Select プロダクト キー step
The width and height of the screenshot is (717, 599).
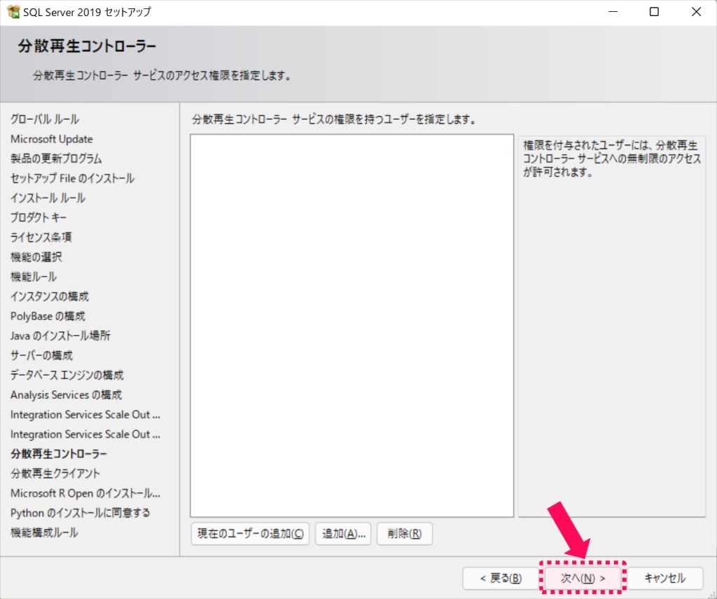(39, 218)
